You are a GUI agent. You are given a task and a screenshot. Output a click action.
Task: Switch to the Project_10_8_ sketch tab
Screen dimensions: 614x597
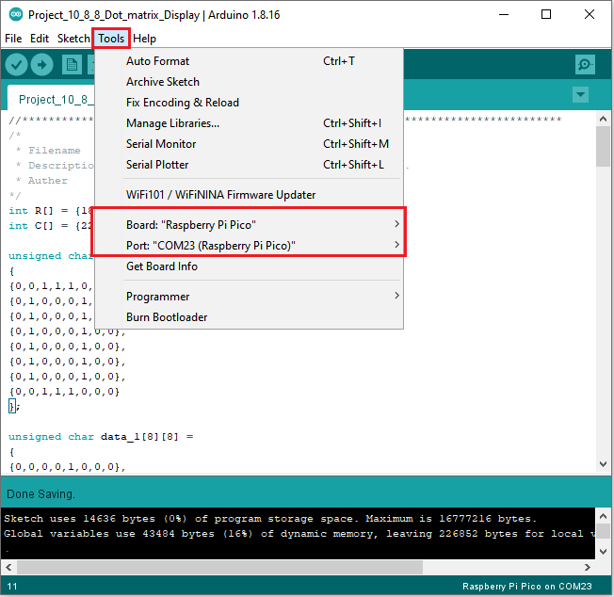click(52, 98)
